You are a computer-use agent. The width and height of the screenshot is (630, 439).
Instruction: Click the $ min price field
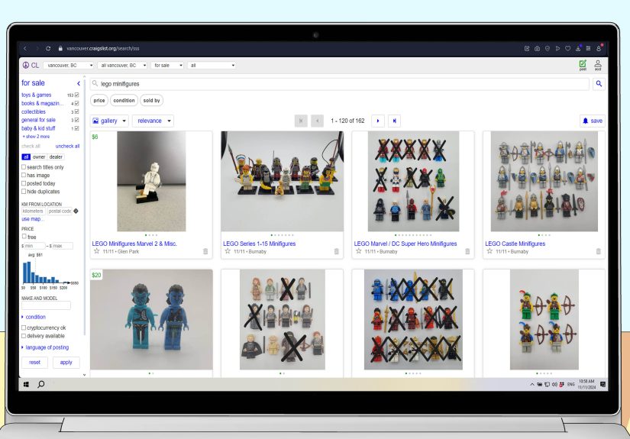pos(34,246)
